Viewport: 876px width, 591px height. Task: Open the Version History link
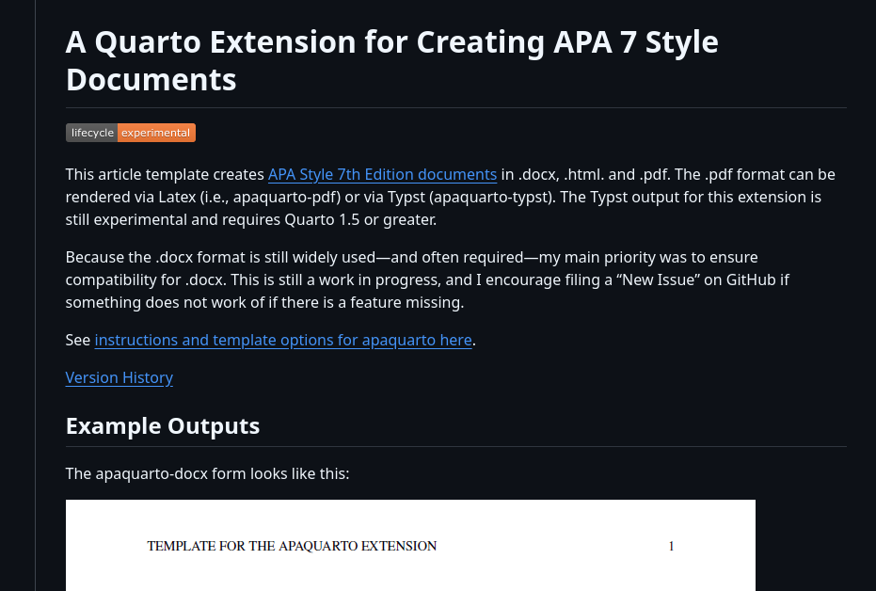point(119,377)
